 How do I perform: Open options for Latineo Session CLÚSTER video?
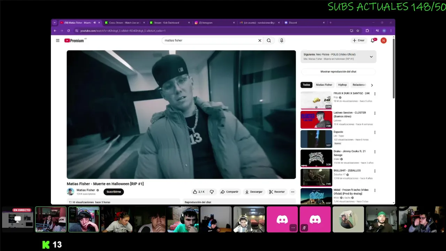click(375, 113)
